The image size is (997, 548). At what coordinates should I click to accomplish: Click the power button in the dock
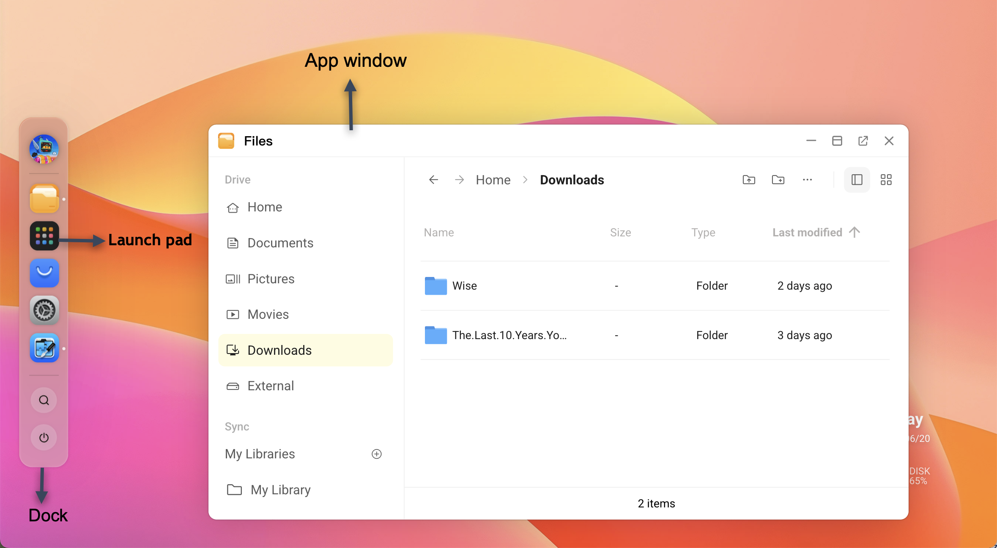pos(44,437)
